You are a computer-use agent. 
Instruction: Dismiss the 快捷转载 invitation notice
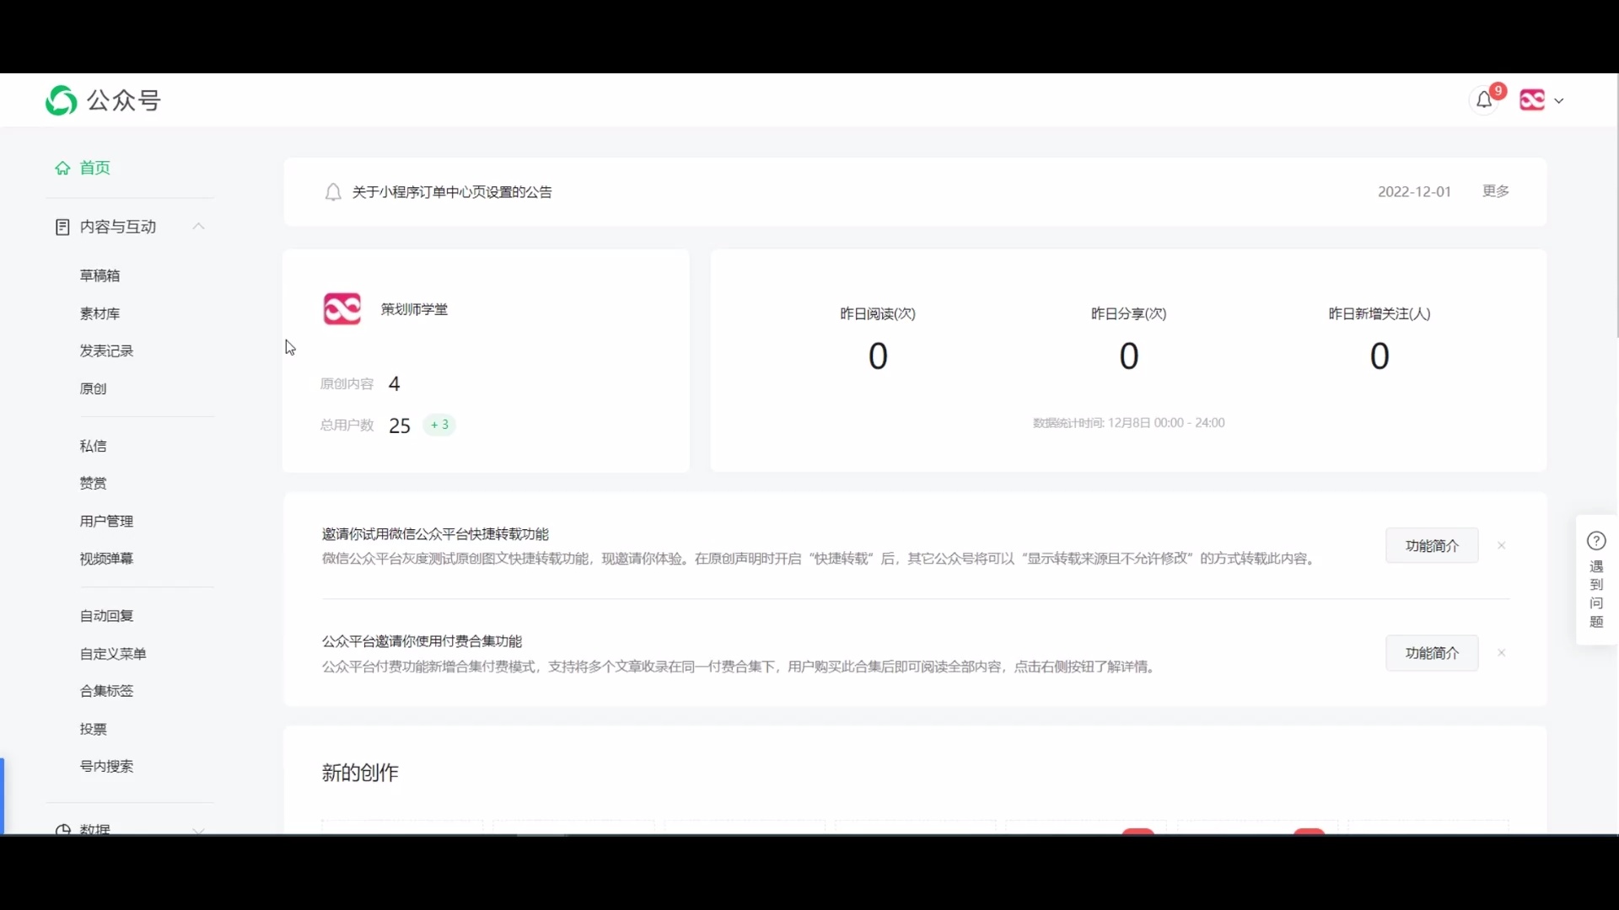[x=1502, y=546]
